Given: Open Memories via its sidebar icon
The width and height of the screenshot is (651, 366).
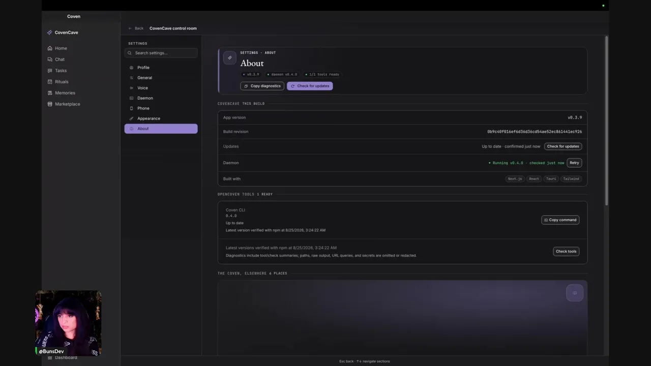Looking at the screenshot, I should [50, 93].
